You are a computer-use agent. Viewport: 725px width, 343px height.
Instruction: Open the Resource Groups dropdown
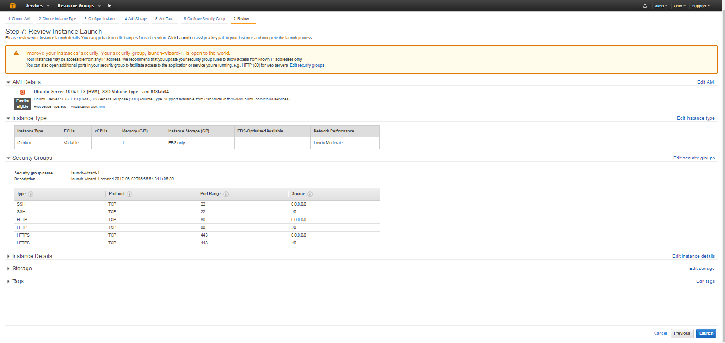click(x=79, y=6)
